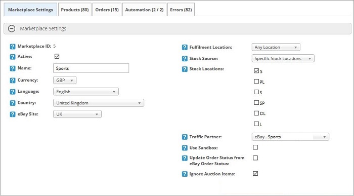
Task: Click help icon for Fulfilment Location
Action: 185,48
